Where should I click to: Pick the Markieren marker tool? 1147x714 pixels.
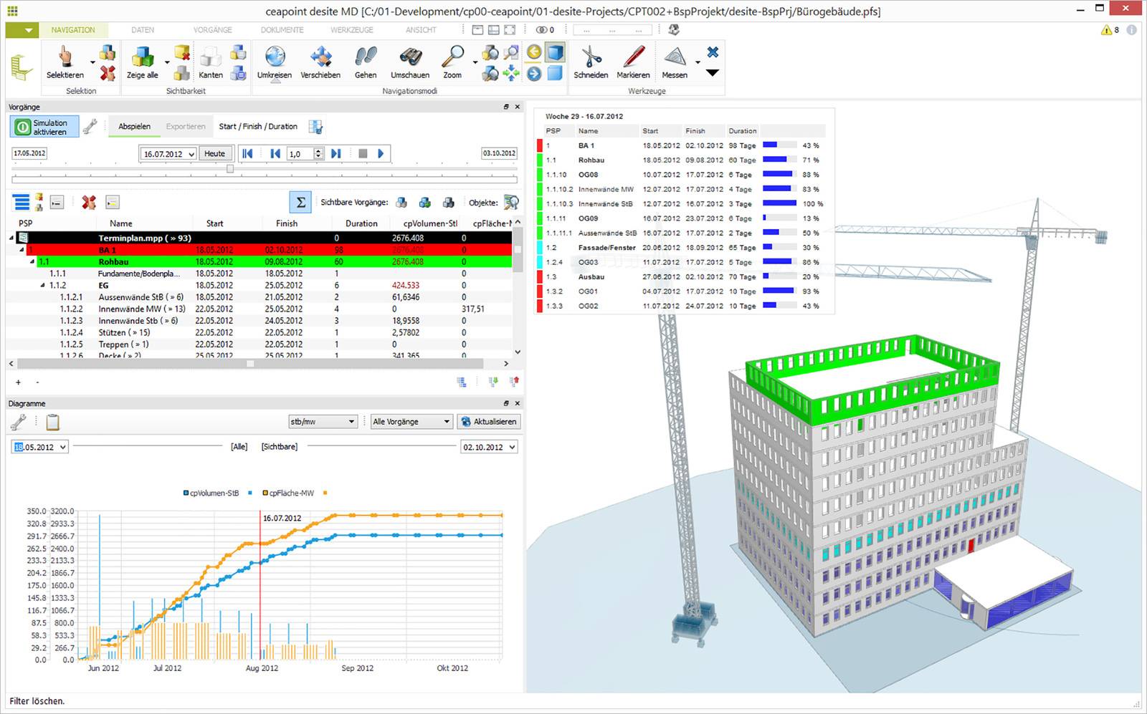click(x=634, y=63)
